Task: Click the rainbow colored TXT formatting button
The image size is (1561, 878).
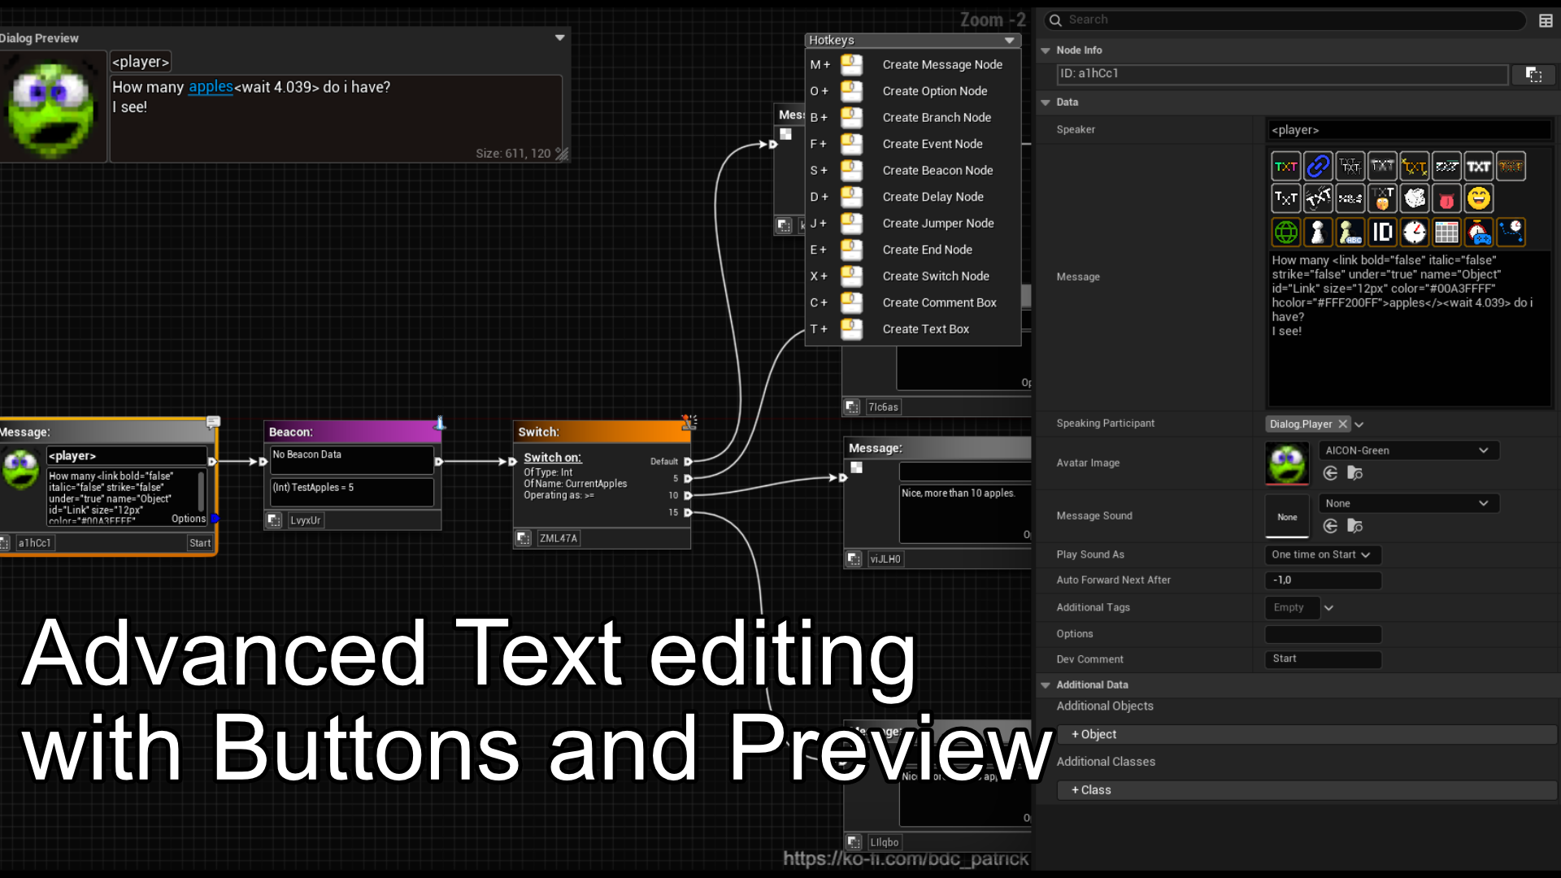Action: point(1285,167)
